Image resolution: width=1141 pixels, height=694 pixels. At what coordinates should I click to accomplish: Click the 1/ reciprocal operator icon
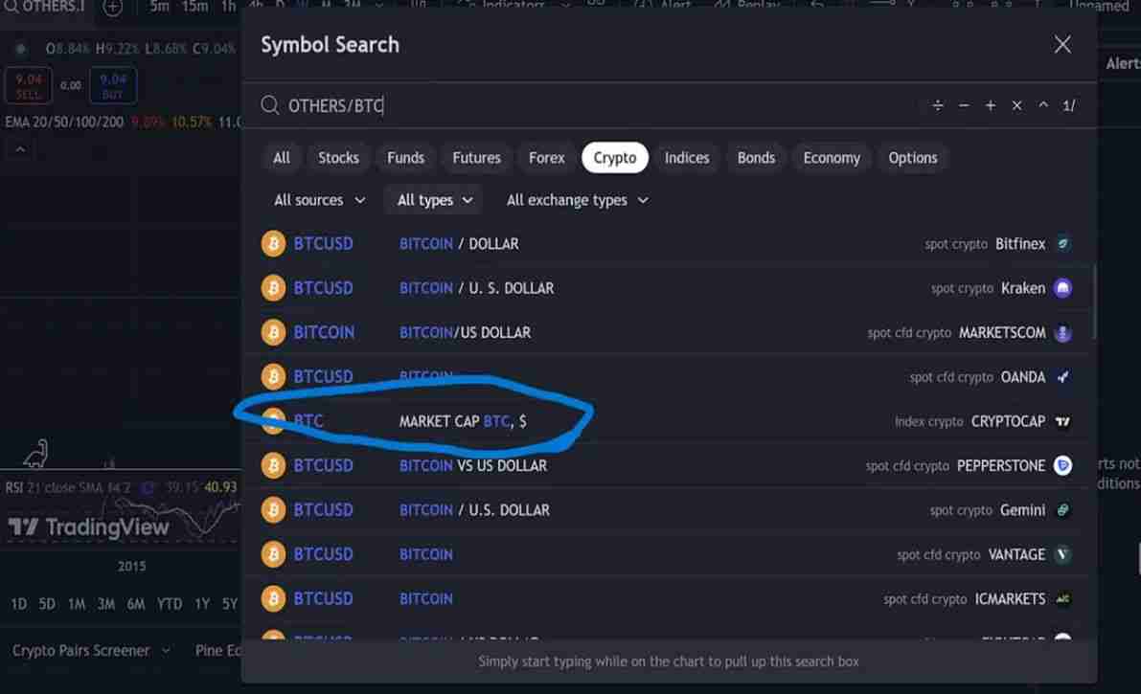click(x=1067, y=105)
